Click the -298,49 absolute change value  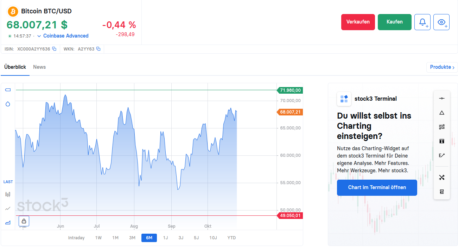click(125, 34)
